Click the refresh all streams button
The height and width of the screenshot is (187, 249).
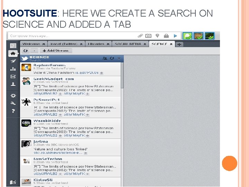pos(26,51)
